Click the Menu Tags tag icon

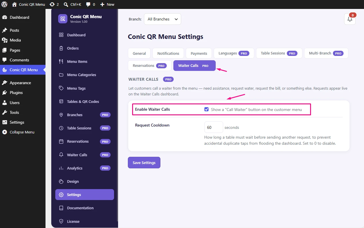[x=61, y=88]
